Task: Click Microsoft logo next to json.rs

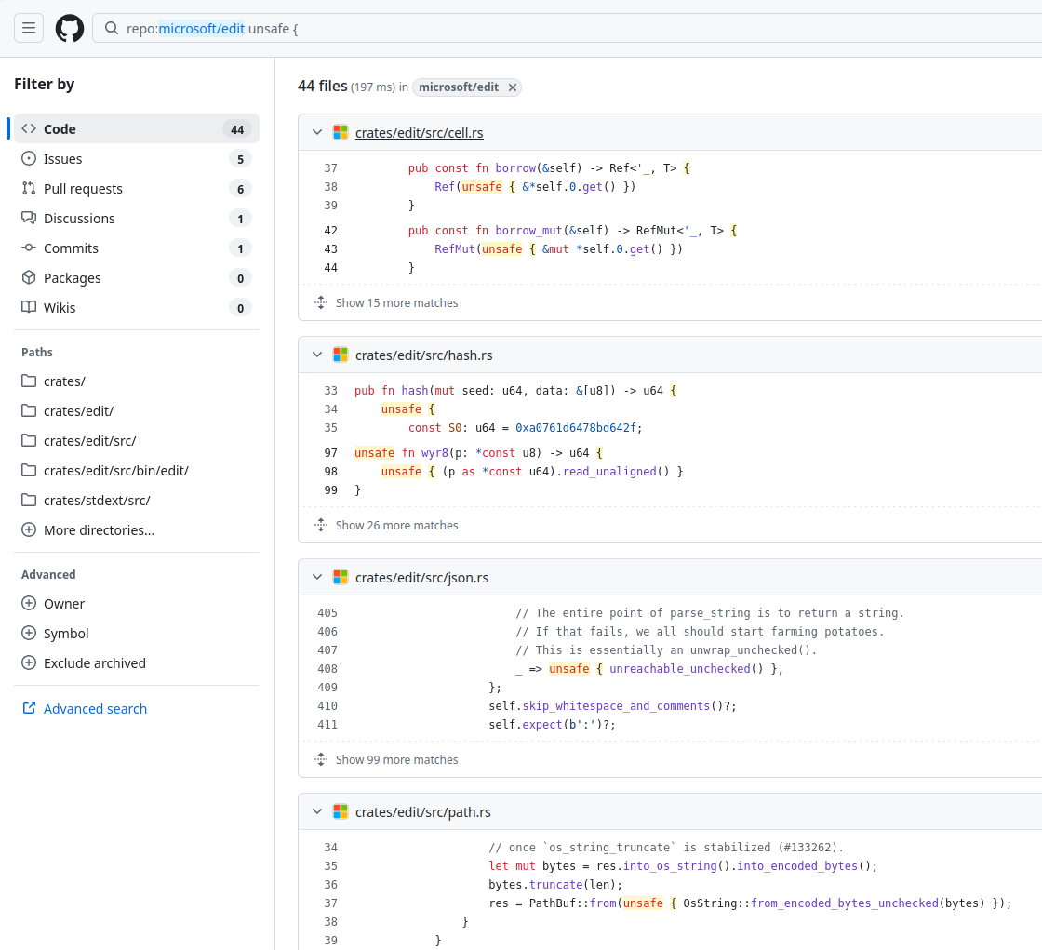Action: pos(341,577)
